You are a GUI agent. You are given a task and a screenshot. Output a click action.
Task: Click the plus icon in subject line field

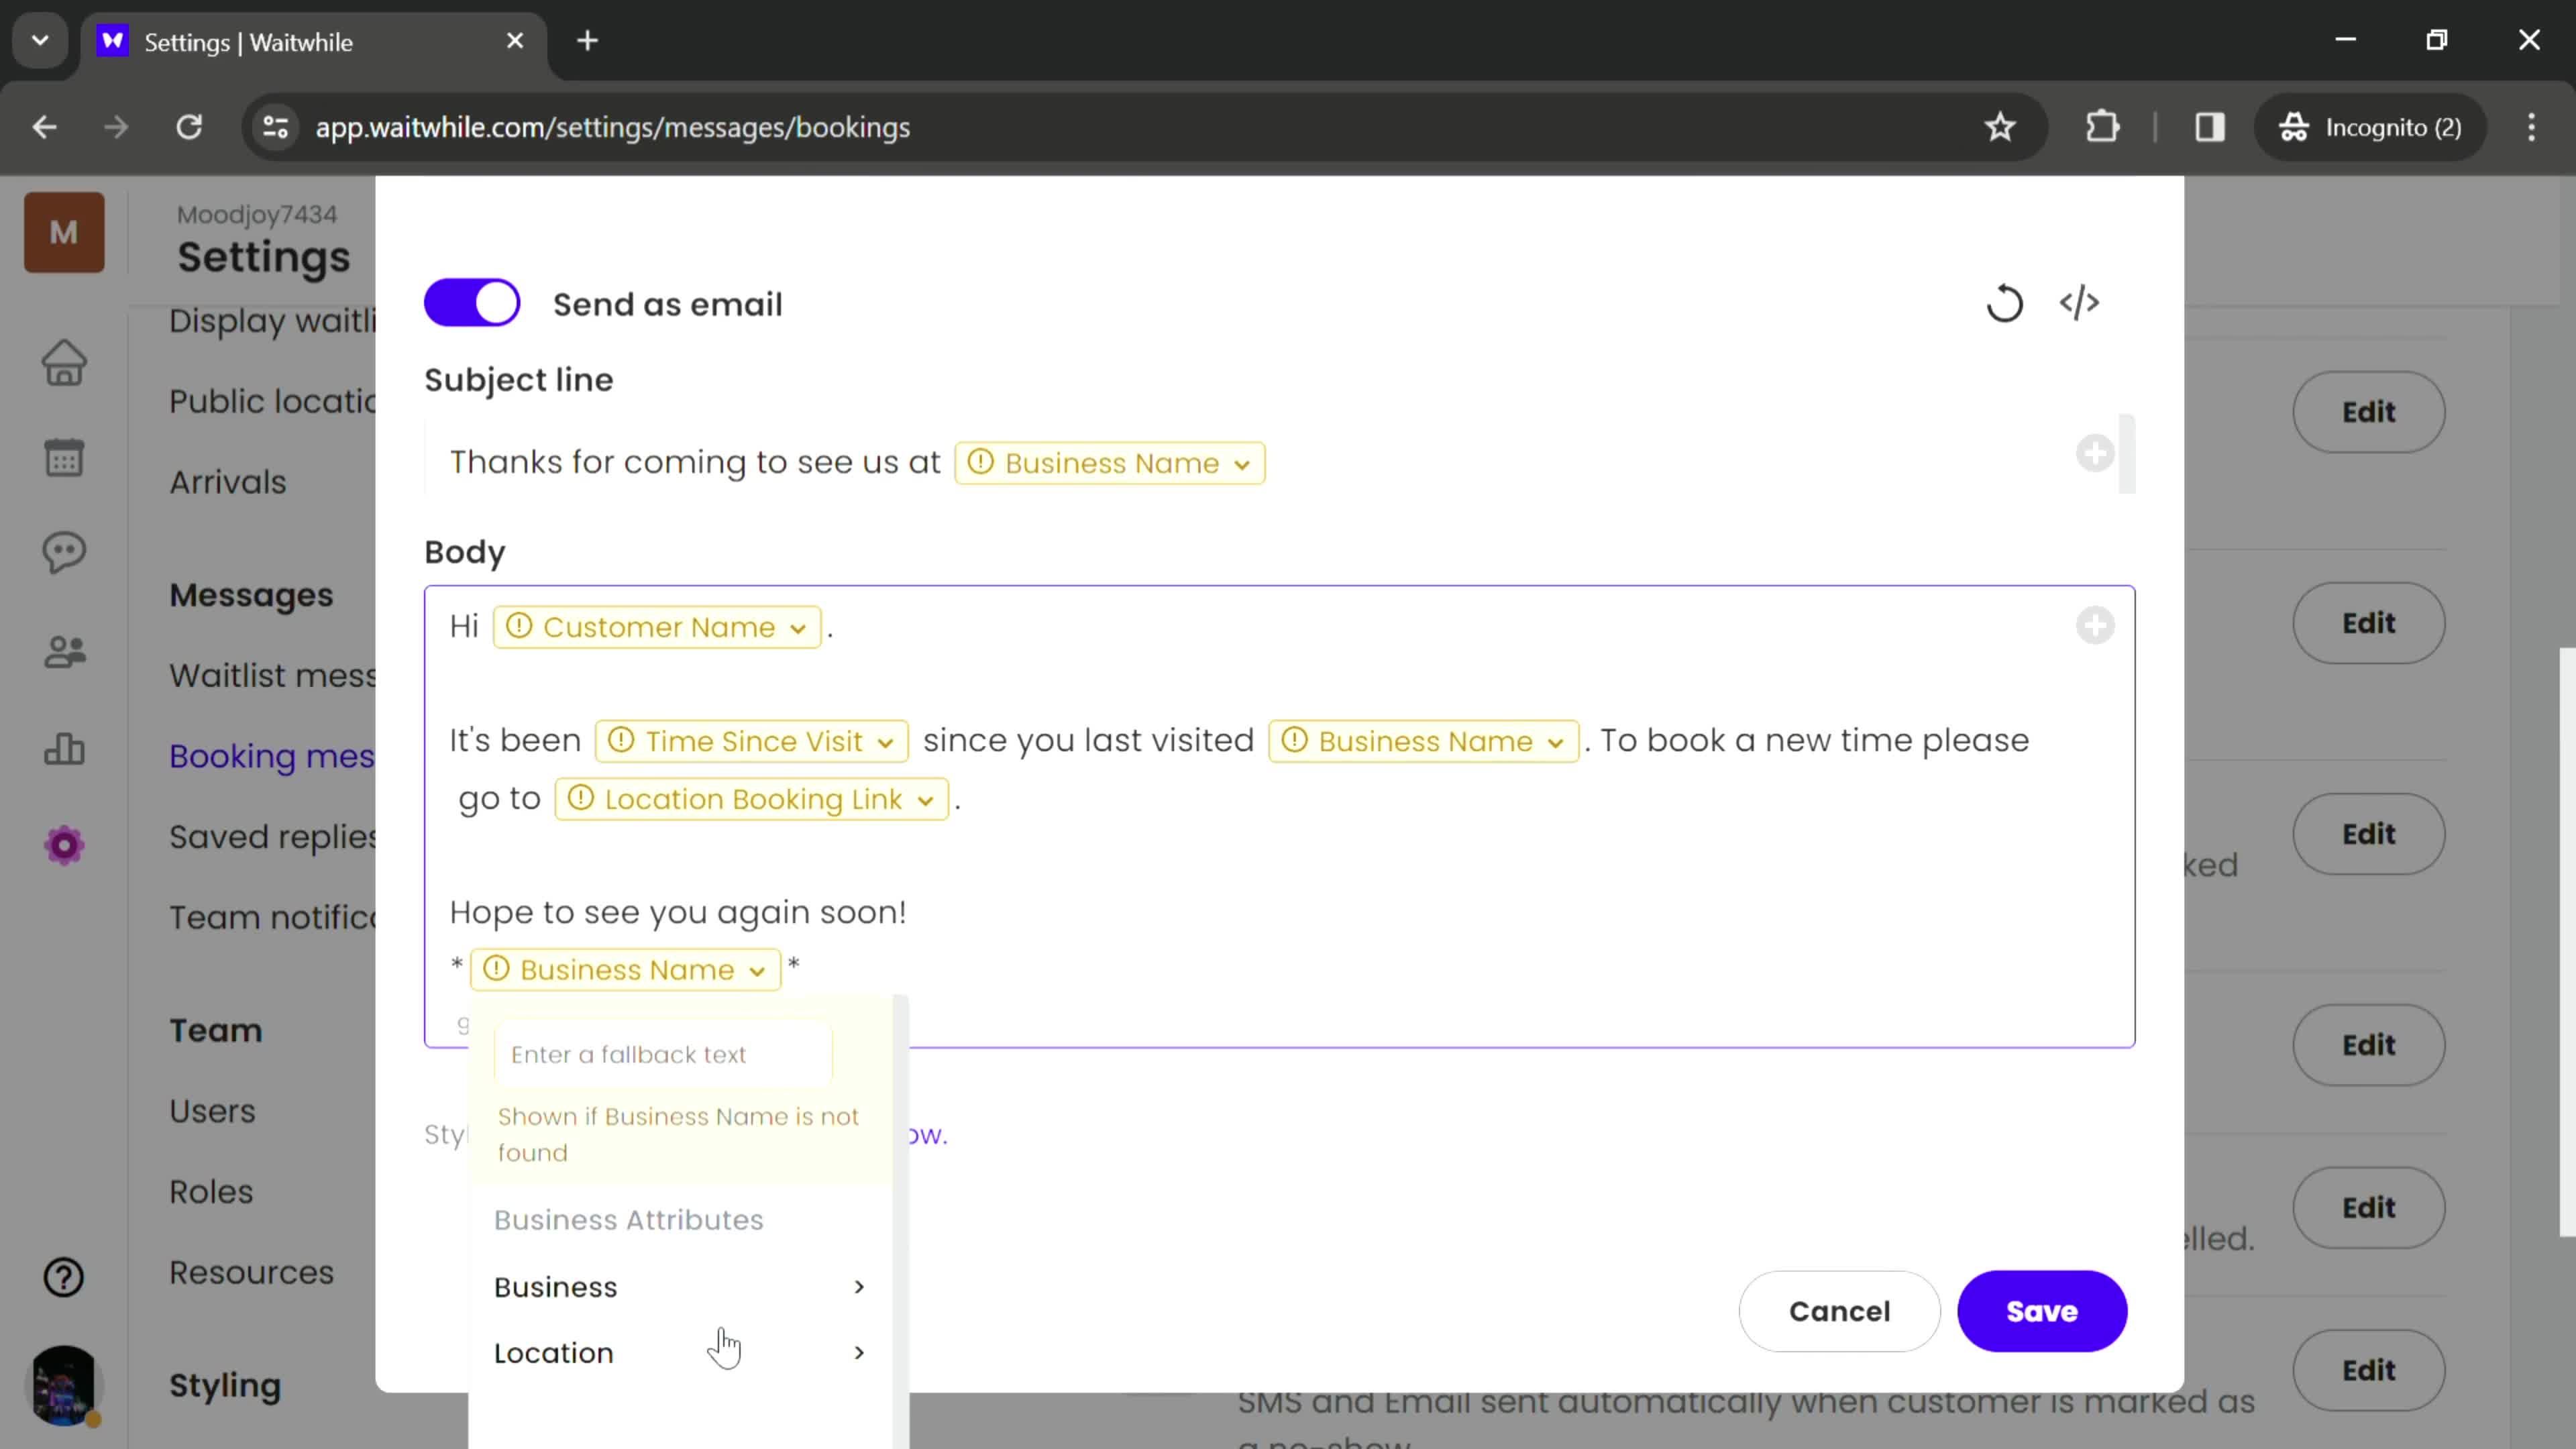(2095, 453)
